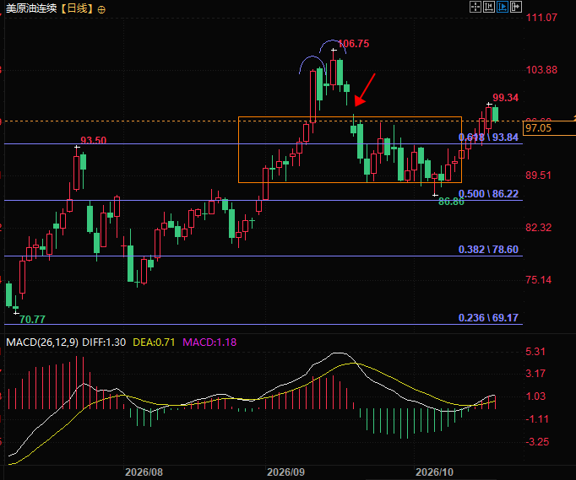Click the MACD:1.18 value
This screenshot has width=576, height=480.
pos(209,342)
